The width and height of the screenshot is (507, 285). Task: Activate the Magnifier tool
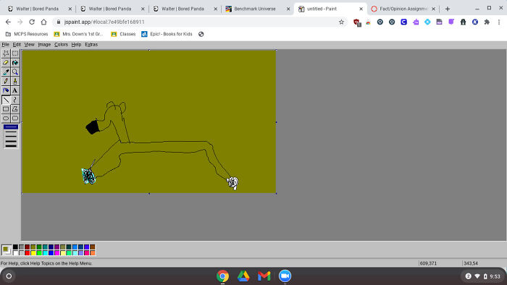click(x=15, y=72)
